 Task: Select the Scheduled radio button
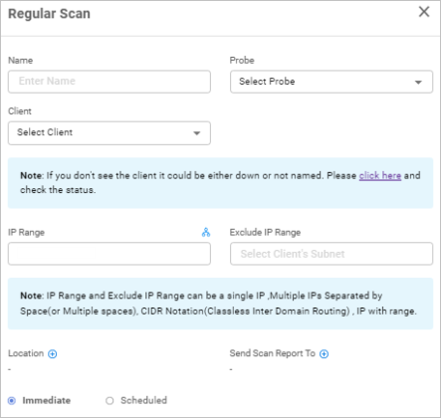(x=110, y=401)
